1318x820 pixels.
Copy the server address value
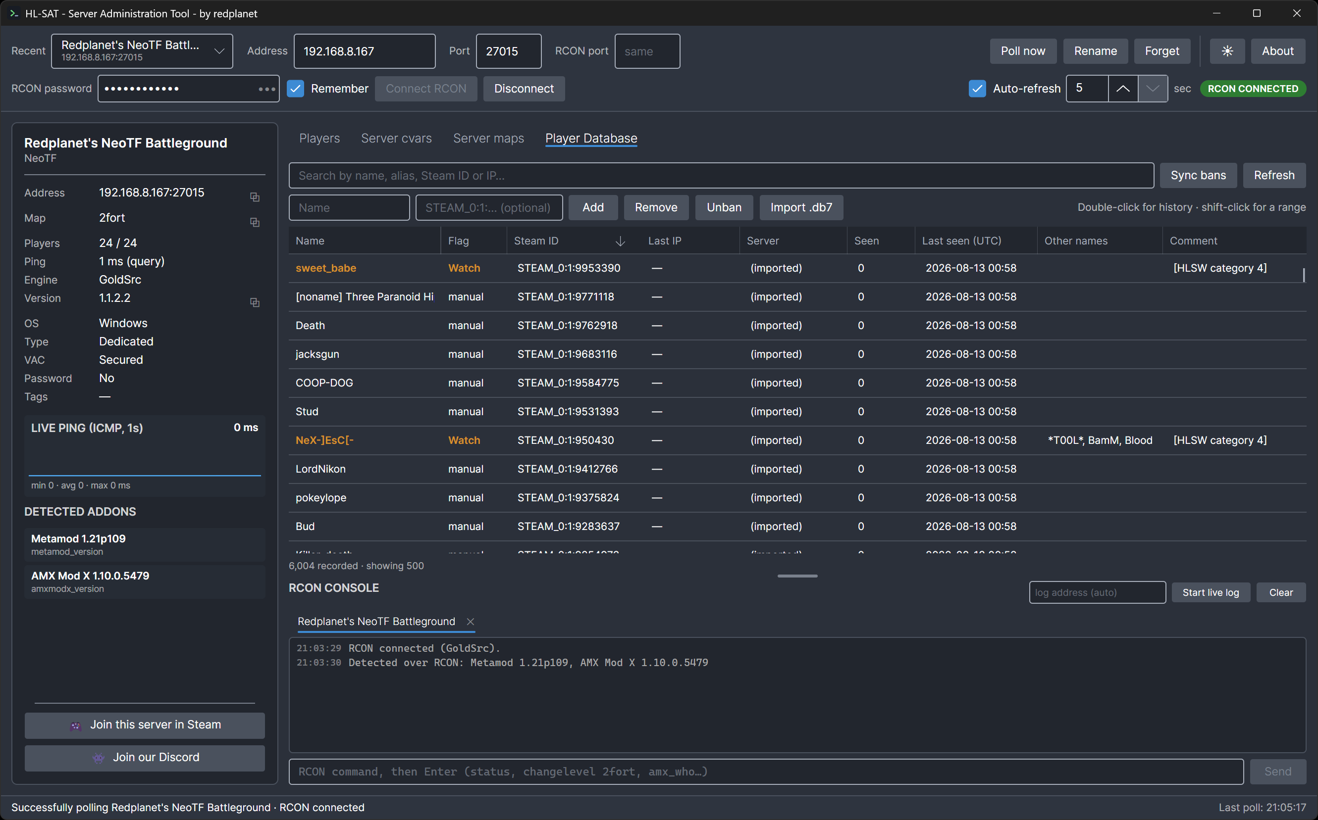pyautogui.click(x=255, y=197)
